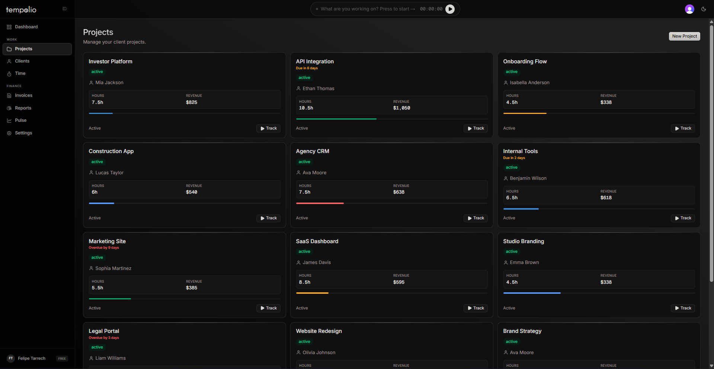Click person icon beside Olivia Johnson
The image size is (714, 369).
tap(298, 353)
